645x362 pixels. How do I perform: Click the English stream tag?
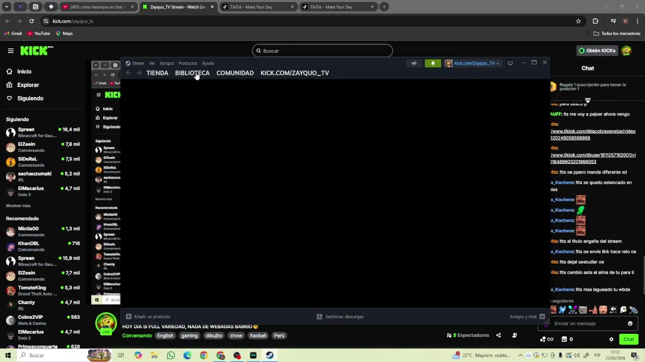point(165,335)
